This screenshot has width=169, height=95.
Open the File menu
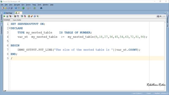[2, 5]
